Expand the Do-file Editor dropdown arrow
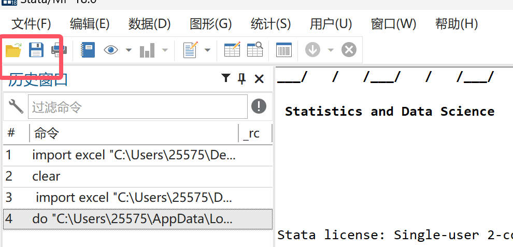This screenshot has width=513, height=247. (207, 50)
